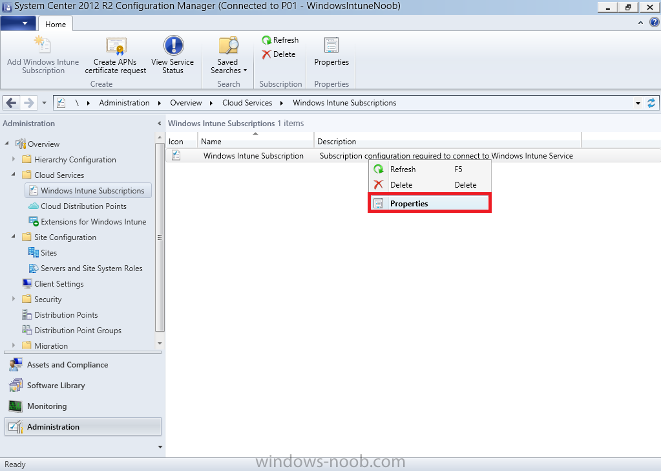
Task: Choose Properties from the context menu
Action: [429, 203]
